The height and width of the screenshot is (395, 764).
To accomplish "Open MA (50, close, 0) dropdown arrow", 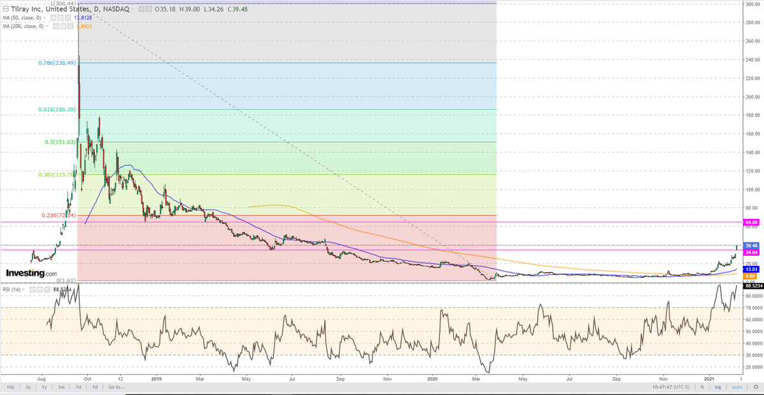I will tap(45, 18).
